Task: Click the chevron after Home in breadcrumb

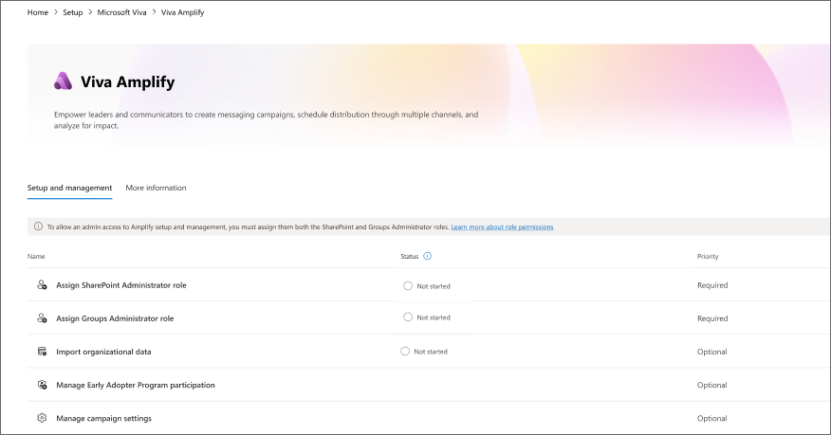Action: (56, 11)
